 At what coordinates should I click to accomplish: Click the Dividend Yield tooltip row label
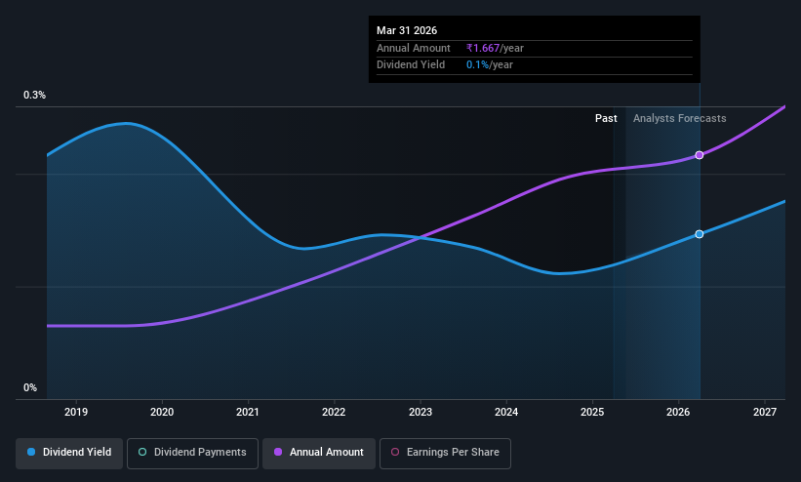point(411,65)
